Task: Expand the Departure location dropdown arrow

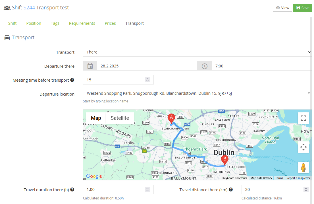Action: (309, 93)
